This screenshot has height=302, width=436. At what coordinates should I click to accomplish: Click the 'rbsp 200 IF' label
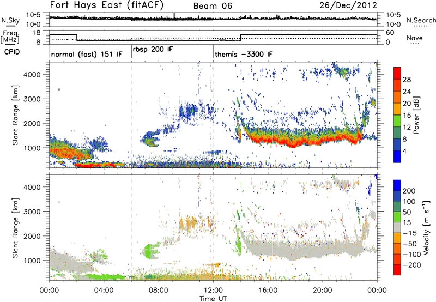pyautogui.click(x=153, y=50)
